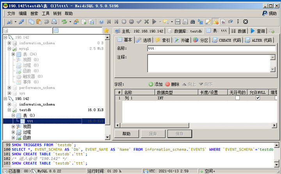Click the Undo arrow toolbar icon
281x174 pixels.
(x=46, y=22)
